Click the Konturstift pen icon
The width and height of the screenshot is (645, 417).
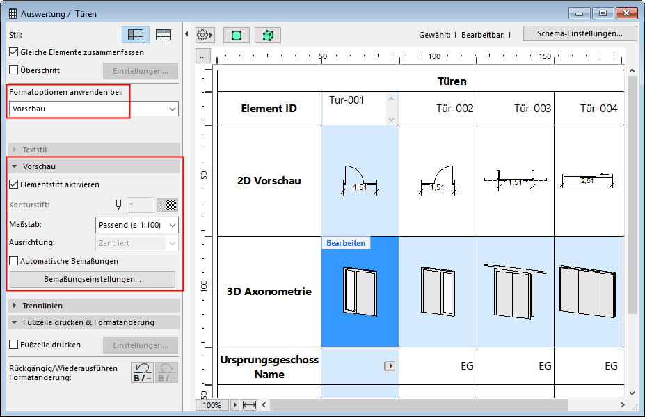(118, 205)
